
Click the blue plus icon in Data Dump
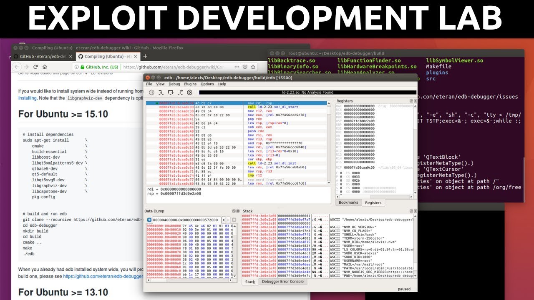pos(149,220)
